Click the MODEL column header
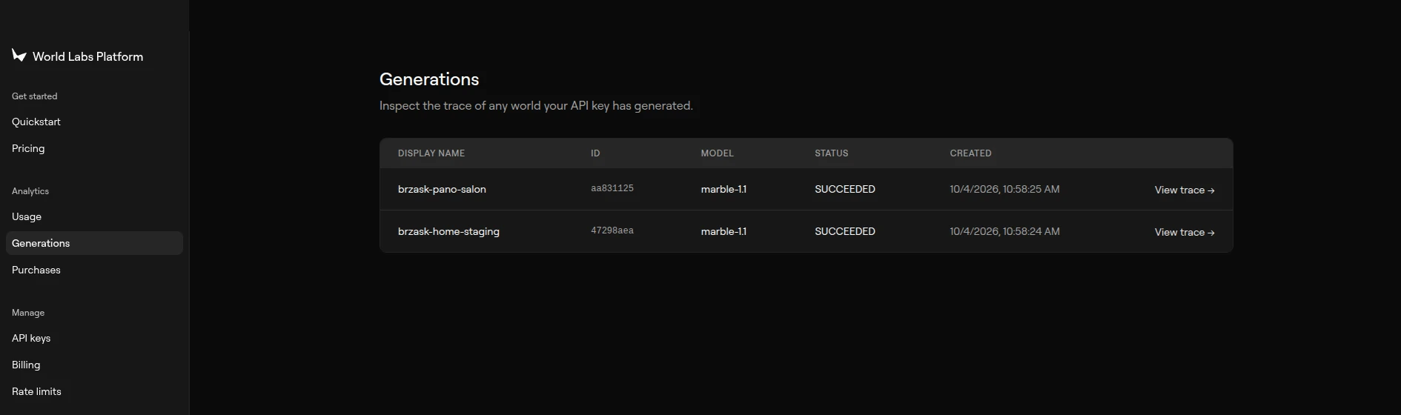Image resolution: width=1401 pixels, height=415 pixels. tap(717, 153)
